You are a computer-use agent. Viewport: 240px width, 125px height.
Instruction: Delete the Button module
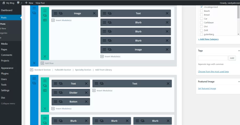click(x=86, y=102)
